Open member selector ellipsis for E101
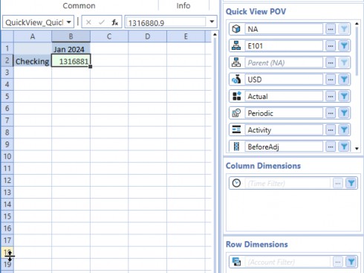 click(x=331, y=46)
